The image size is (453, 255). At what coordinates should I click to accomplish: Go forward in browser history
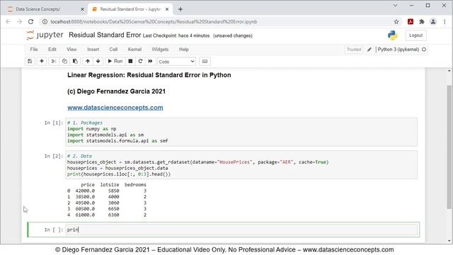[19, 22]
